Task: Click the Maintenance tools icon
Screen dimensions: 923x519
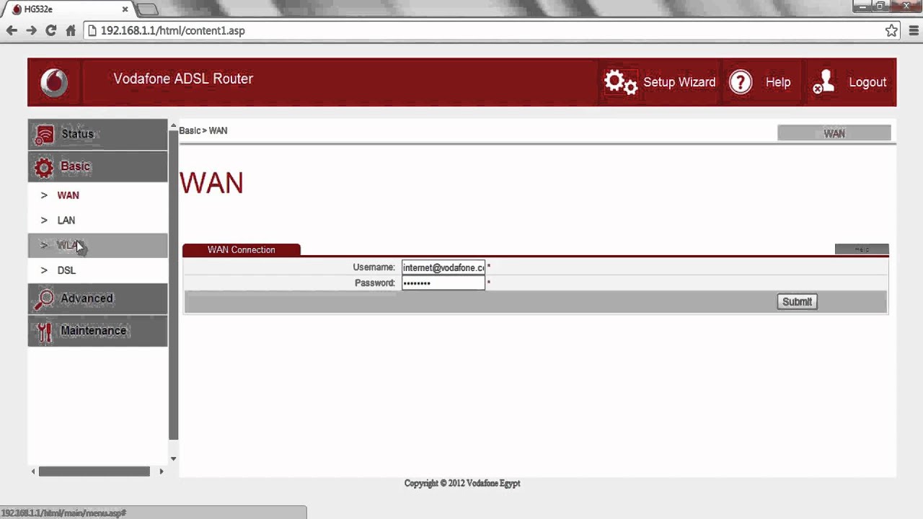Action: 44,332
